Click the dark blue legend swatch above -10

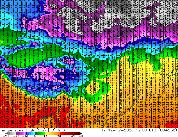26,133
